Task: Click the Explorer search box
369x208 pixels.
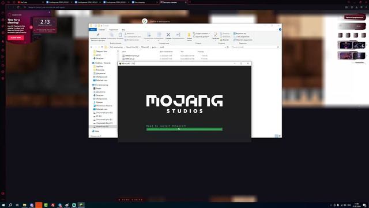Action: 255,47
